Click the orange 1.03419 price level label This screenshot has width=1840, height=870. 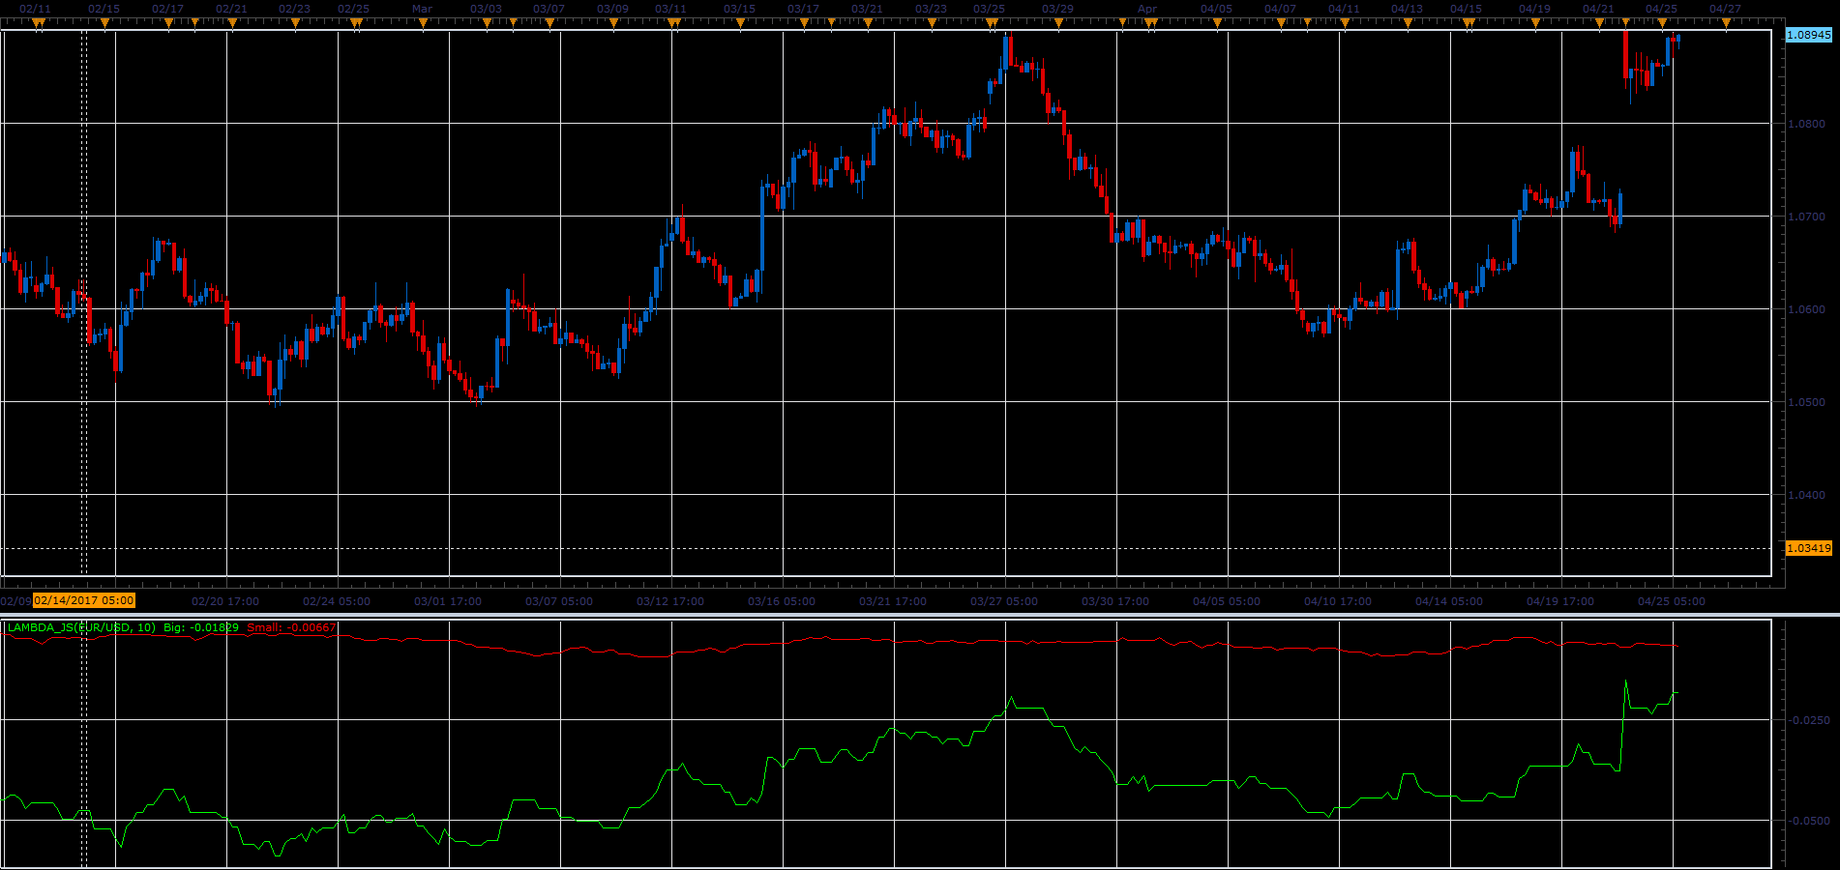point(1808,548)
